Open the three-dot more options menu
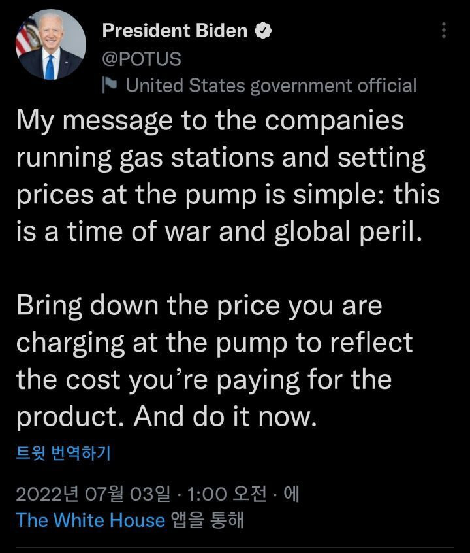This screenshot has height=553, width=470. coord(444,30)
